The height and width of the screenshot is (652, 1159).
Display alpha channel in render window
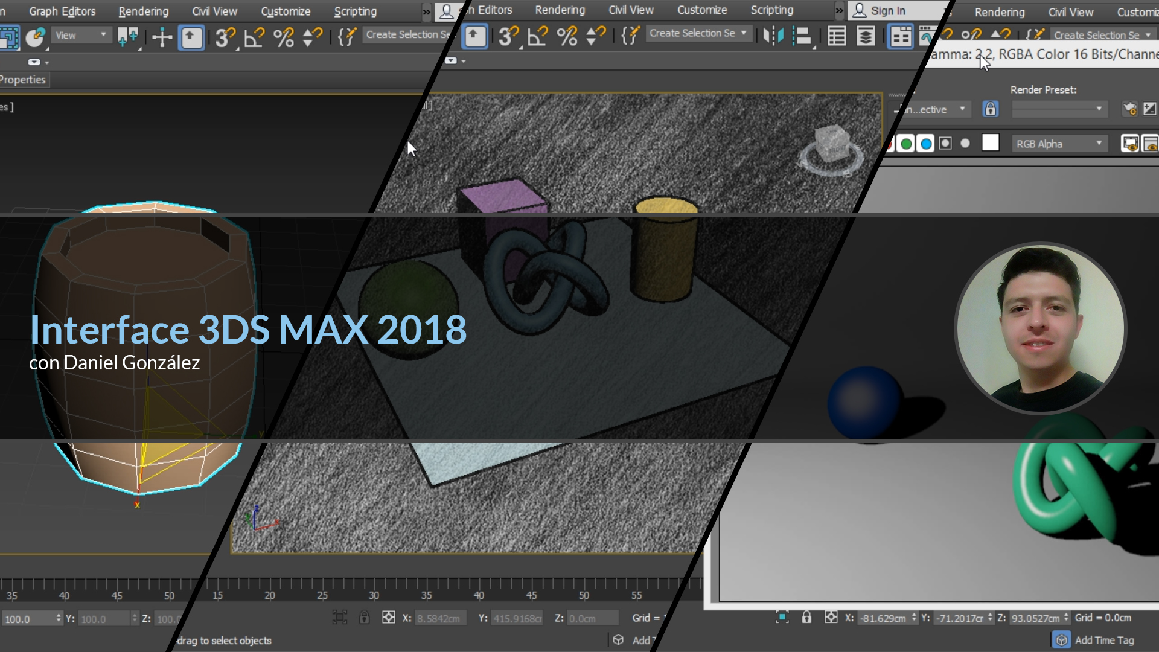tap(945, 144)
